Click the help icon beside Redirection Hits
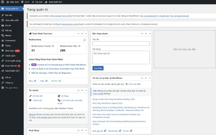 point(79,46)
